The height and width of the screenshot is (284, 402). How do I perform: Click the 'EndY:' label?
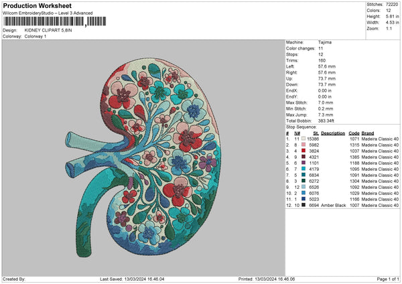tap(291, 96)
